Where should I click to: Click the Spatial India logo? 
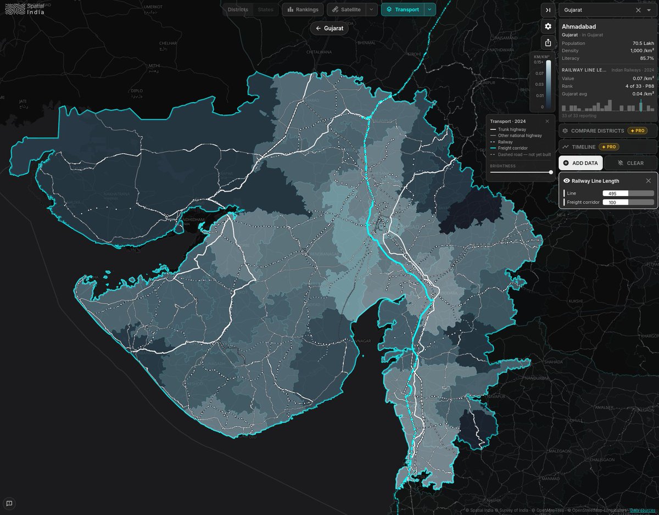pyautogui.click(x=25, y=10)
